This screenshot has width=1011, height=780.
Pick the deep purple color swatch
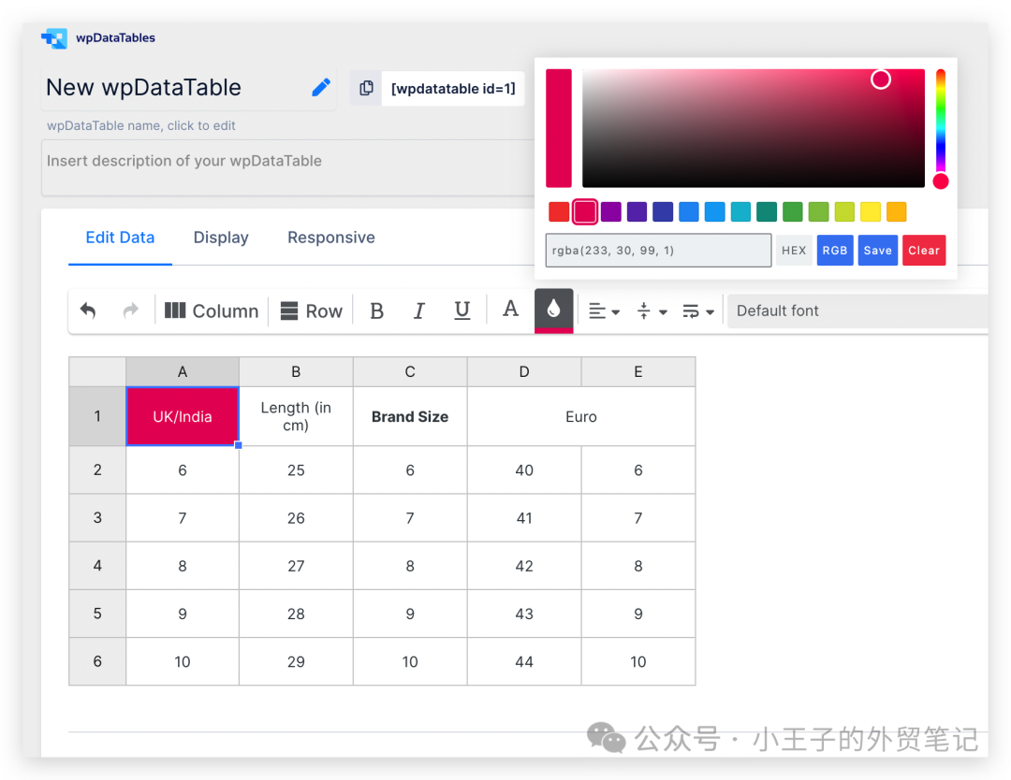637,212
